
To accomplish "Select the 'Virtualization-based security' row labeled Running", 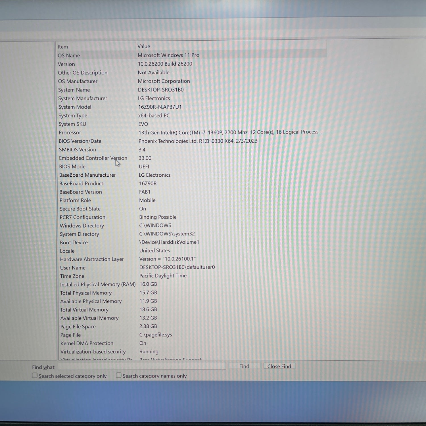I will (x=191, y=352).
